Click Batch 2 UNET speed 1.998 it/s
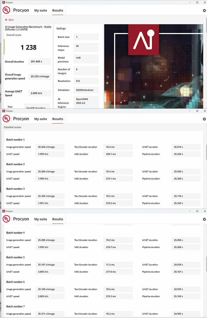 (50, 179)
